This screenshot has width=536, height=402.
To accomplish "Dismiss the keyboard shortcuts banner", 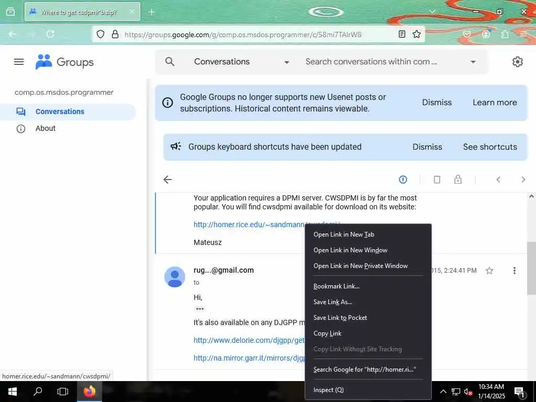I will click(427, 147).
